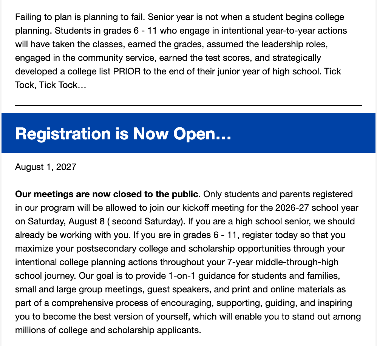Click the "Registration is Now Open…" heading
This screenshot has height=346, width=377.
pos(123,133)
